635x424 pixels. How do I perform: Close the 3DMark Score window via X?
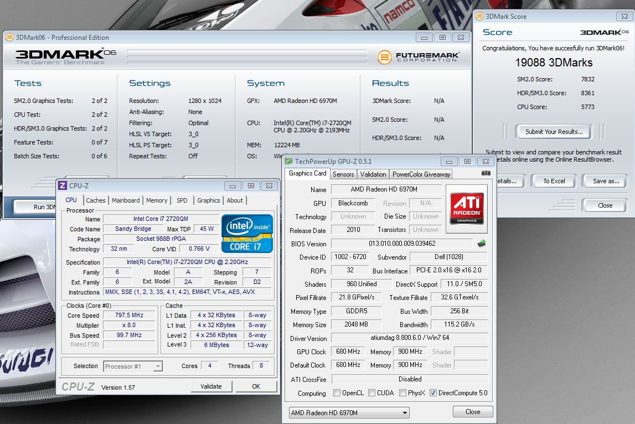point(624,16)
